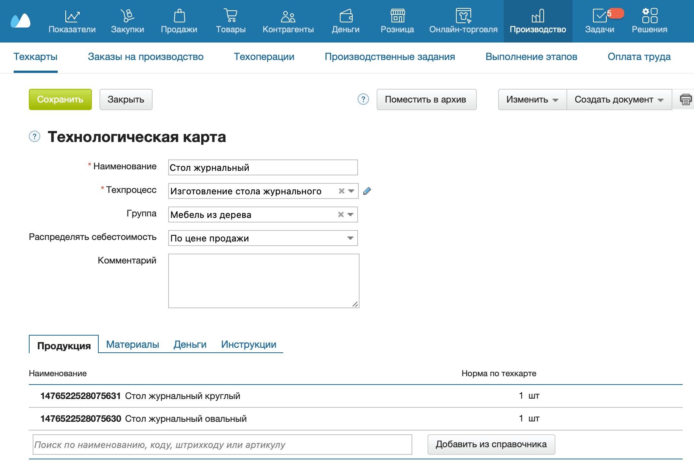Click the Решения apps icon
This screenshot has height=470, width=694.
[649, 16]
